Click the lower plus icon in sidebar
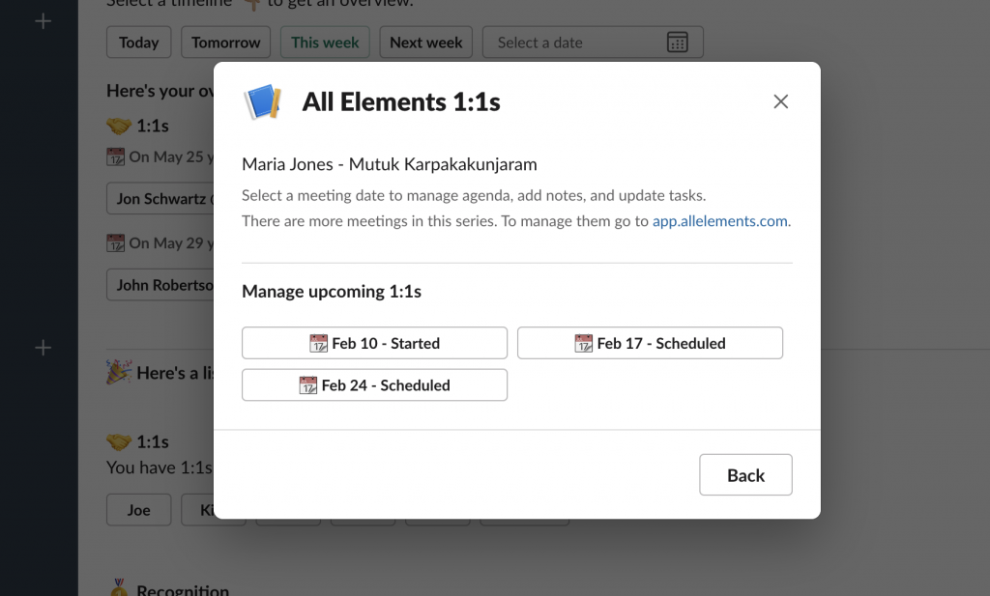The height and width of the screenshot is (596, 990). [x=43, y=348]
